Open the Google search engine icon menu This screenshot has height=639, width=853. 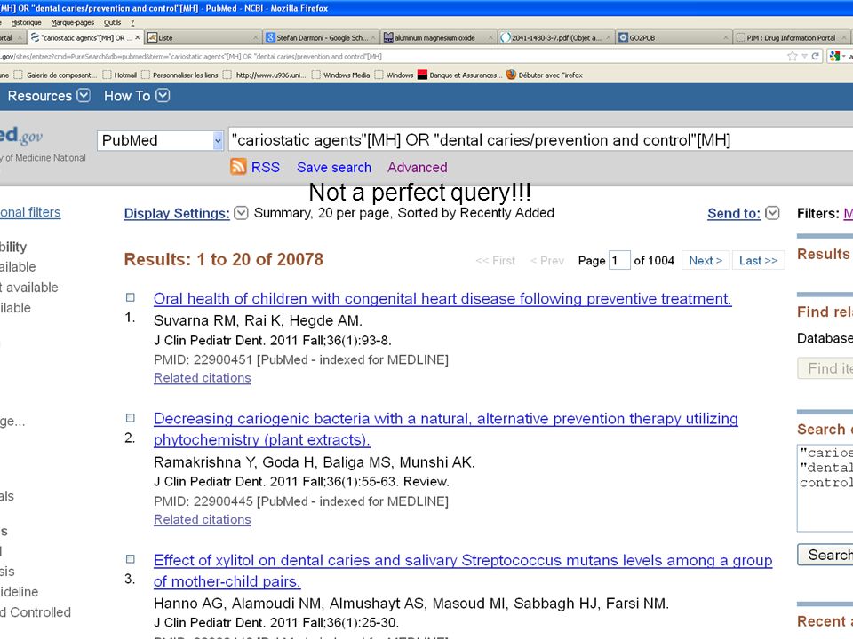click(x=838, y=56)
